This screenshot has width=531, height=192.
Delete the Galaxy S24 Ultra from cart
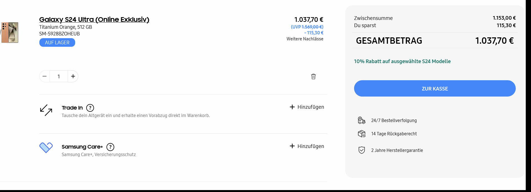313,77
